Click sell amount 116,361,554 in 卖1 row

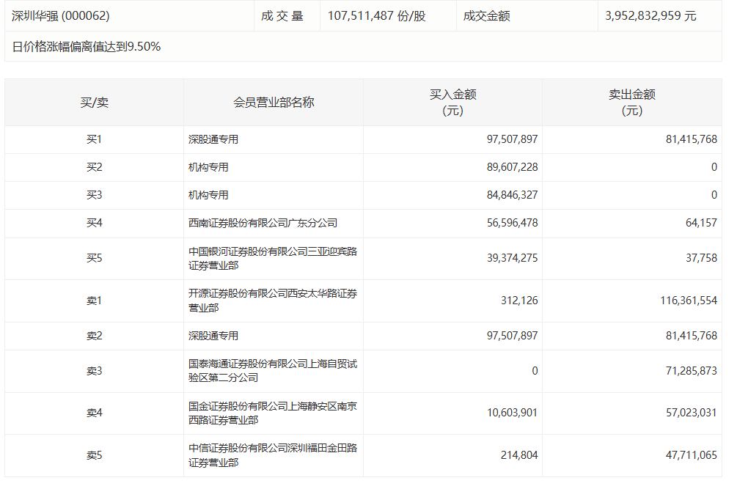tap(678, 301)
